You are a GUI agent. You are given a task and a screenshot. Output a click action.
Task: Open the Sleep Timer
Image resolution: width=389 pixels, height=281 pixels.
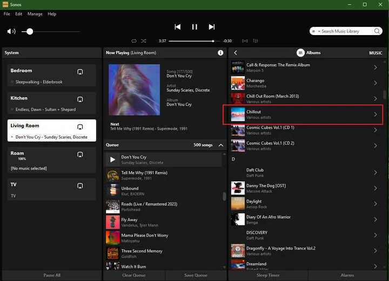tap(268, 275)
